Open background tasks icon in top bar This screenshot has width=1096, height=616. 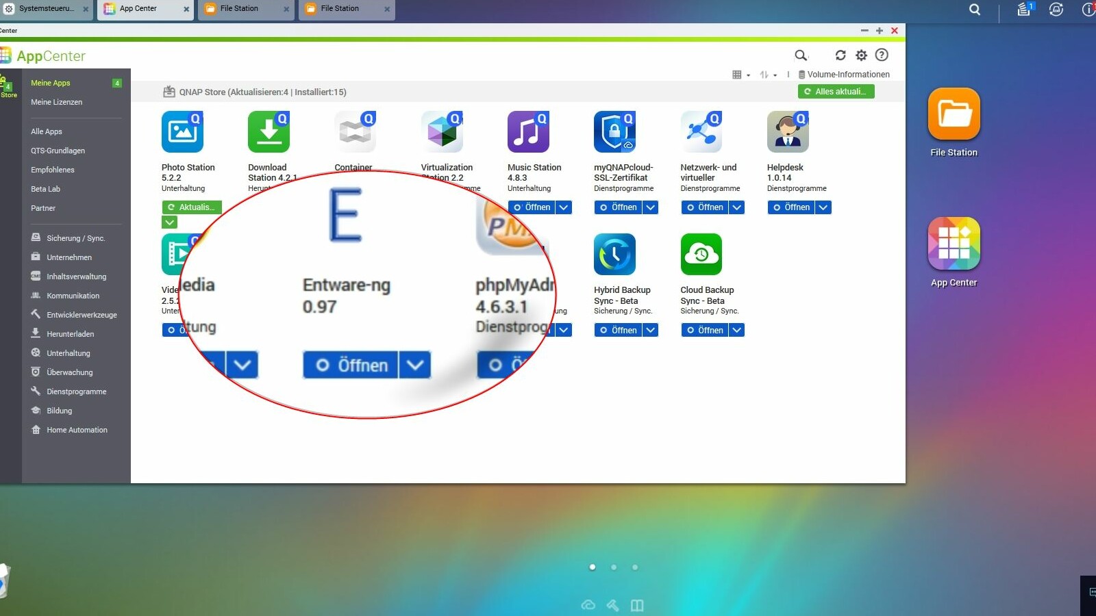(x=1024, y=9)
